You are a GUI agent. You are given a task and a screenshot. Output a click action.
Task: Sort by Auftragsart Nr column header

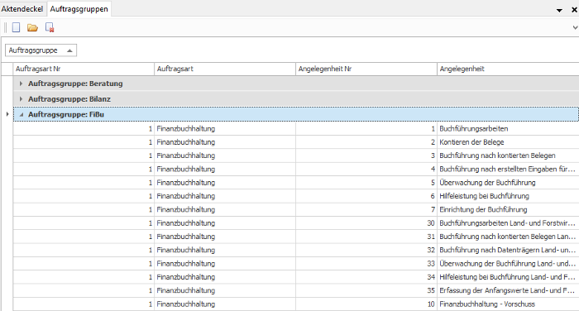point(84,69)
